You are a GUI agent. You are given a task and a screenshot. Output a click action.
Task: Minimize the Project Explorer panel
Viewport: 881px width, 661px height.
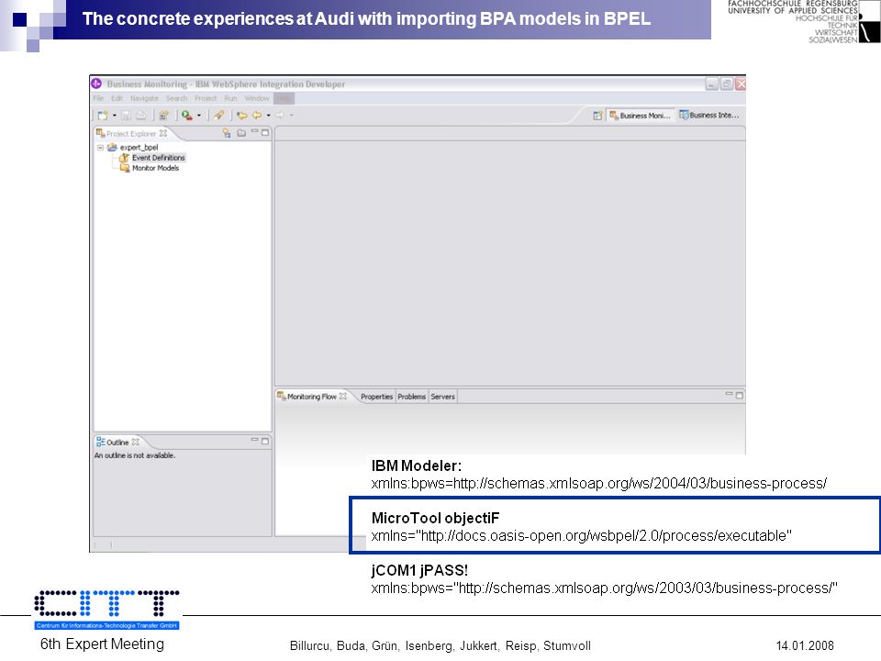pyautogui.click(x=254, y=132)
